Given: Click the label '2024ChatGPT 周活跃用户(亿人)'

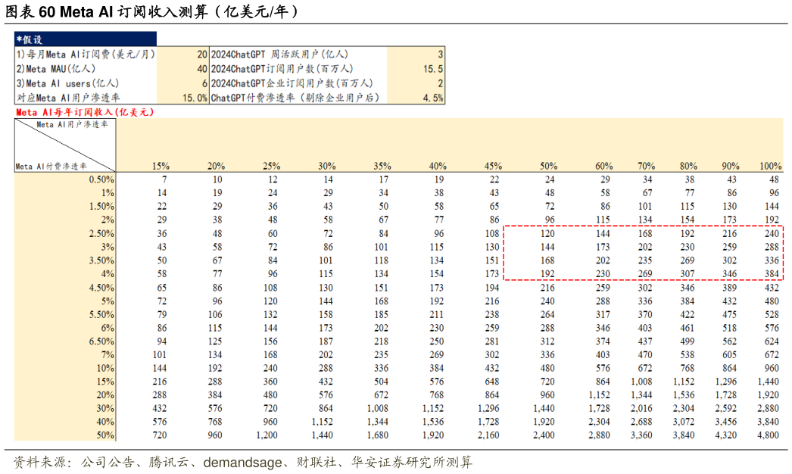Looking at the screenshot, I should point(279,54).
